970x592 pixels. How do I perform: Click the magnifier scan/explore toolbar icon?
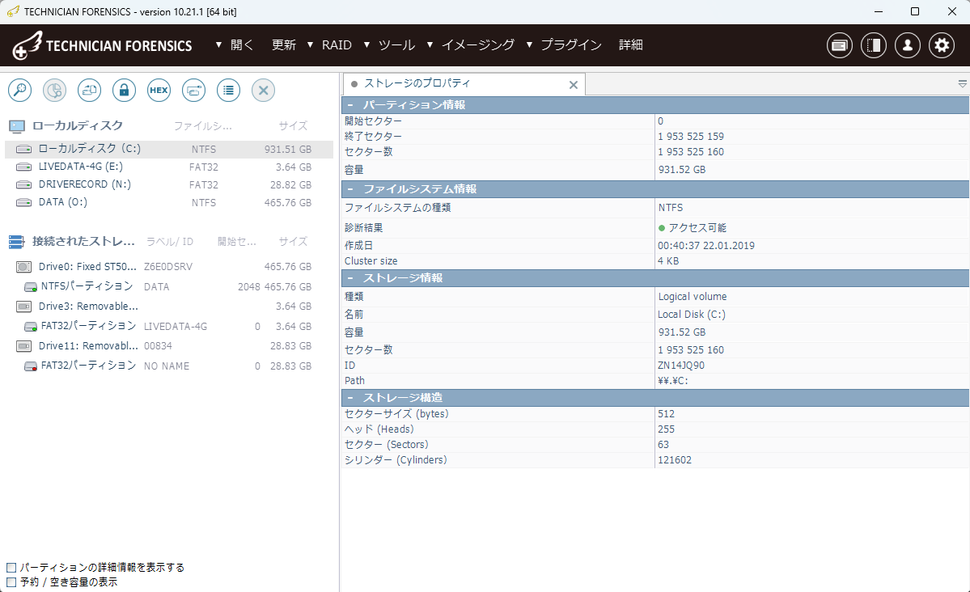point(19,91)
